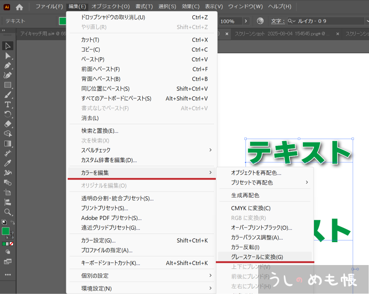Select the Direct Selection tool

8,56
